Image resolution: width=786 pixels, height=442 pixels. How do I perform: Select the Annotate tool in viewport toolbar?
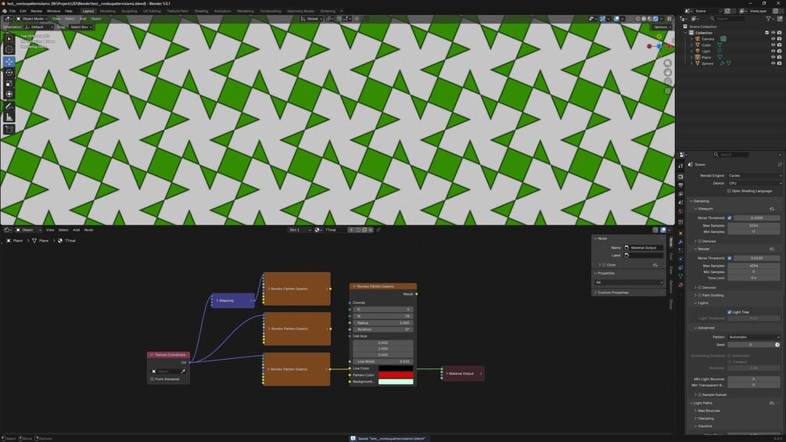coord(9,106)
